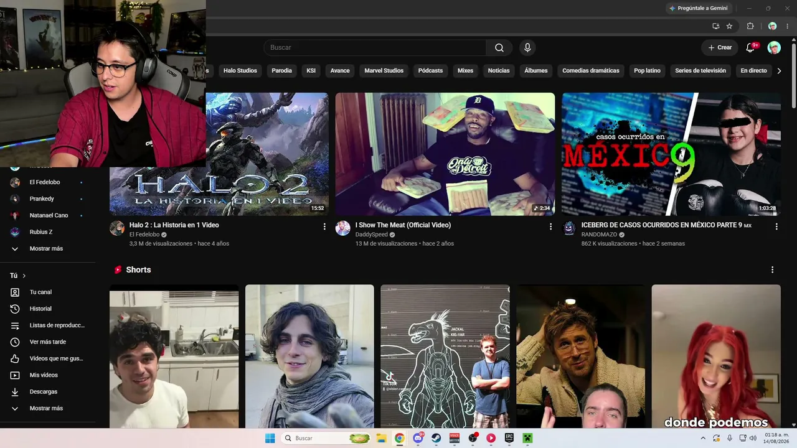
Task: Show hidden system tray icons chevron
Action: 704,438
